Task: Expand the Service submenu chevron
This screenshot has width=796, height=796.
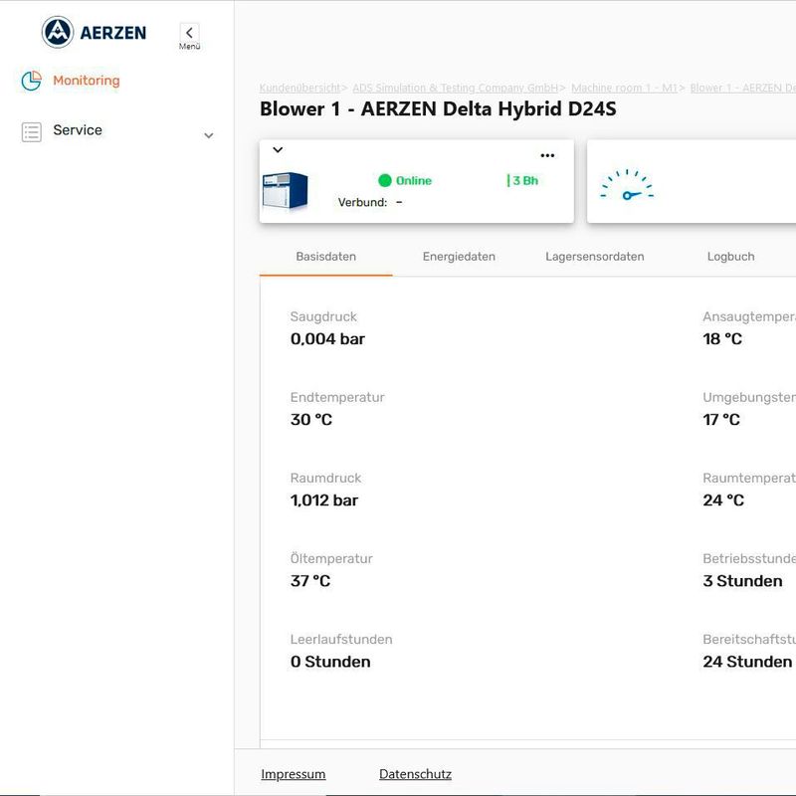Action: (209, 135)
